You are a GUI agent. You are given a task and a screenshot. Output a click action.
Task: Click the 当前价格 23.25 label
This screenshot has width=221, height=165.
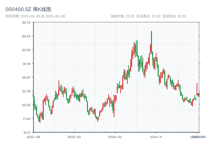coord(122,16)
